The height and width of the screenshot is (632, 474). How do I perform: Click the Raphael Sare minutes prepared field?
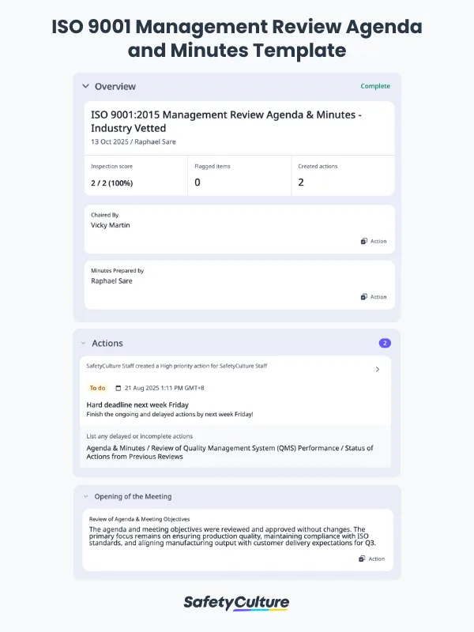111,280
